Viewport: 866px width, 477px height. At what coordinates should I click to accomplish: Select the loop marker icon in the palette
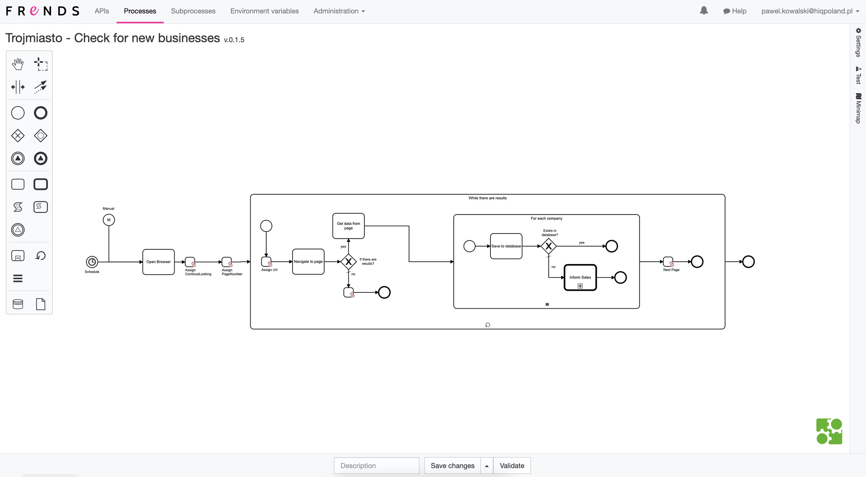(x=40, y=256)
